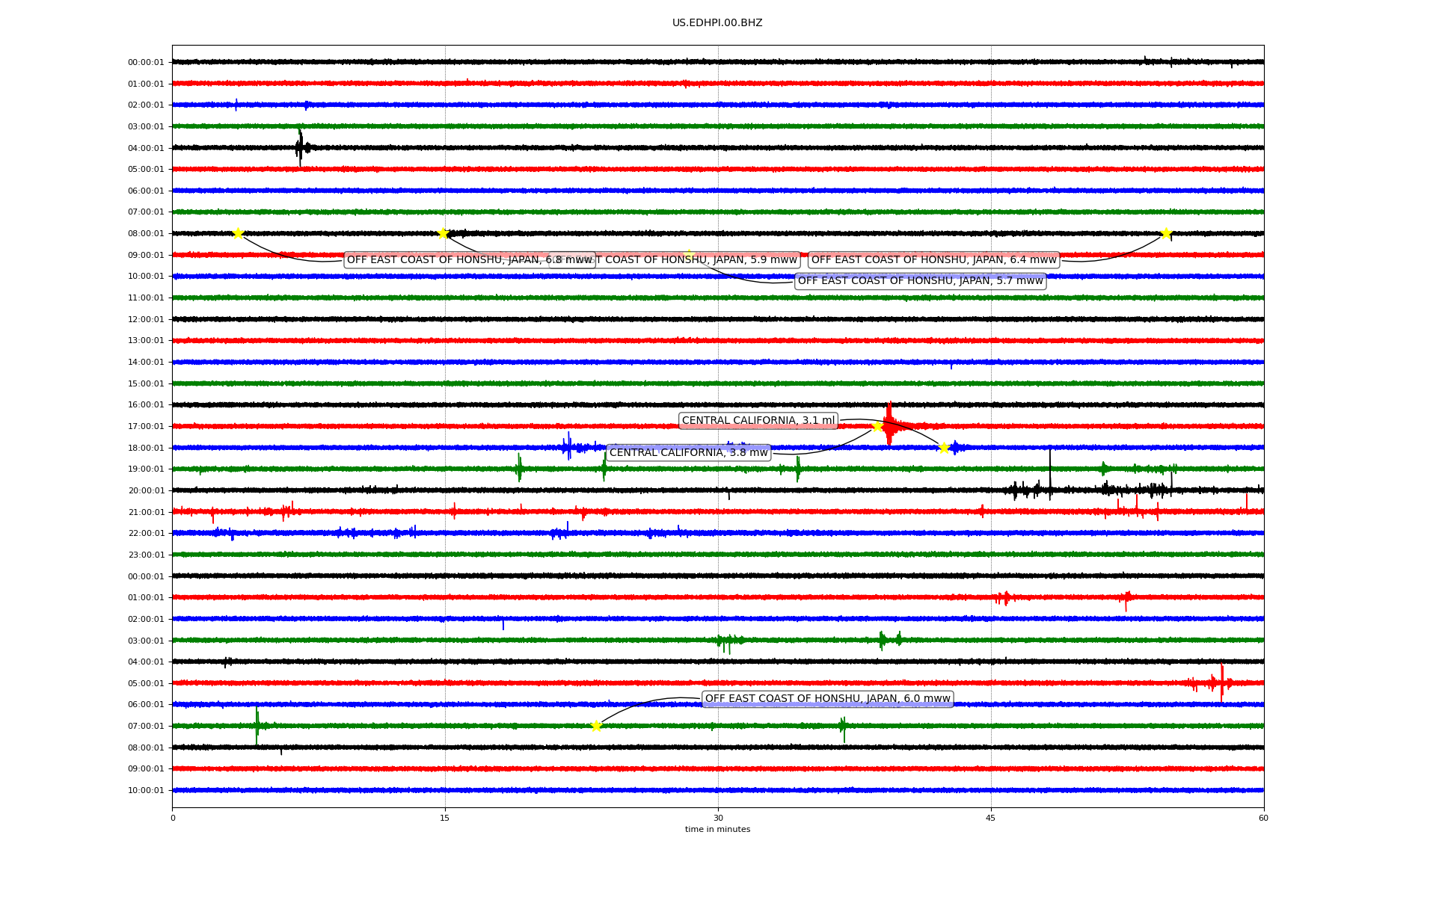Click the Honshu Japan 6.0 mww annotation
1436x897 pixels.
coord(827,699)
